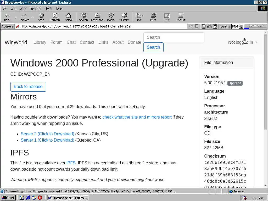This screenshot has width=268, height=201.
Task: Open the Links nav item
Action: [103, 42]
